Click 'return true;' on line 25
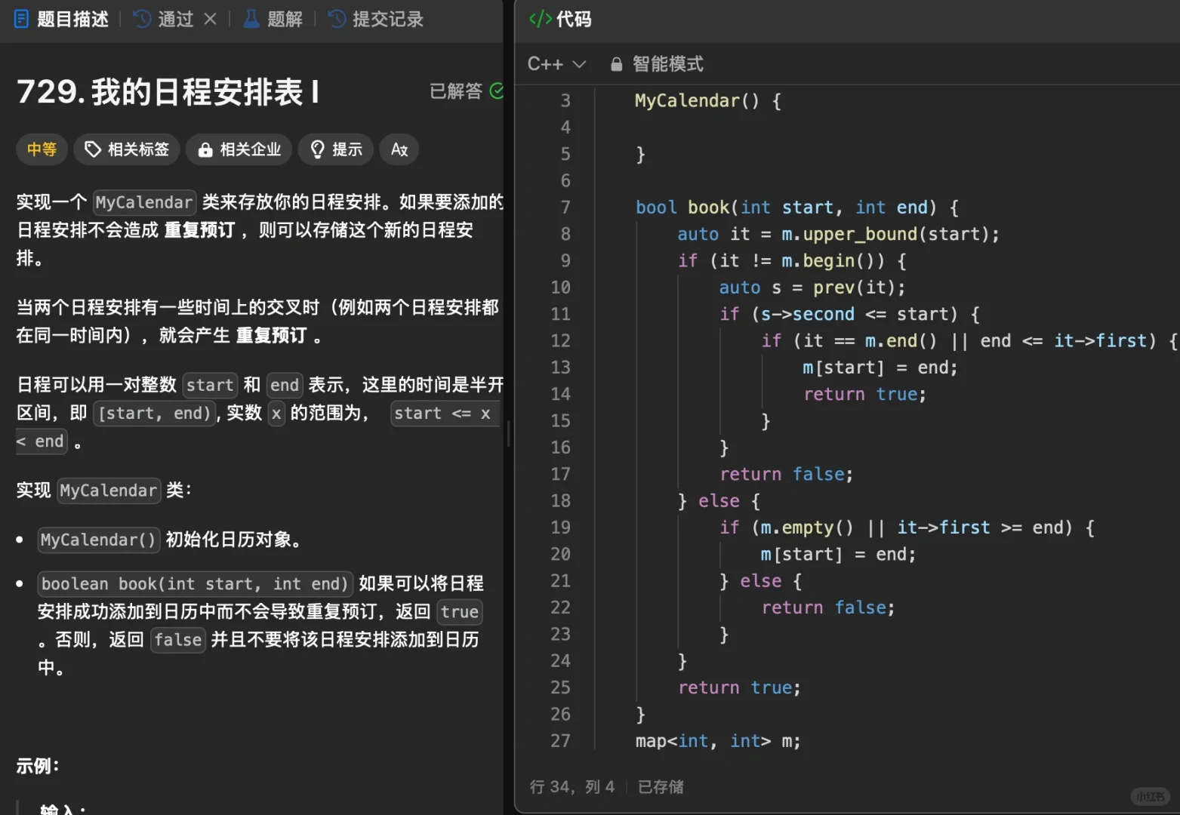 [x=739, y=688]
